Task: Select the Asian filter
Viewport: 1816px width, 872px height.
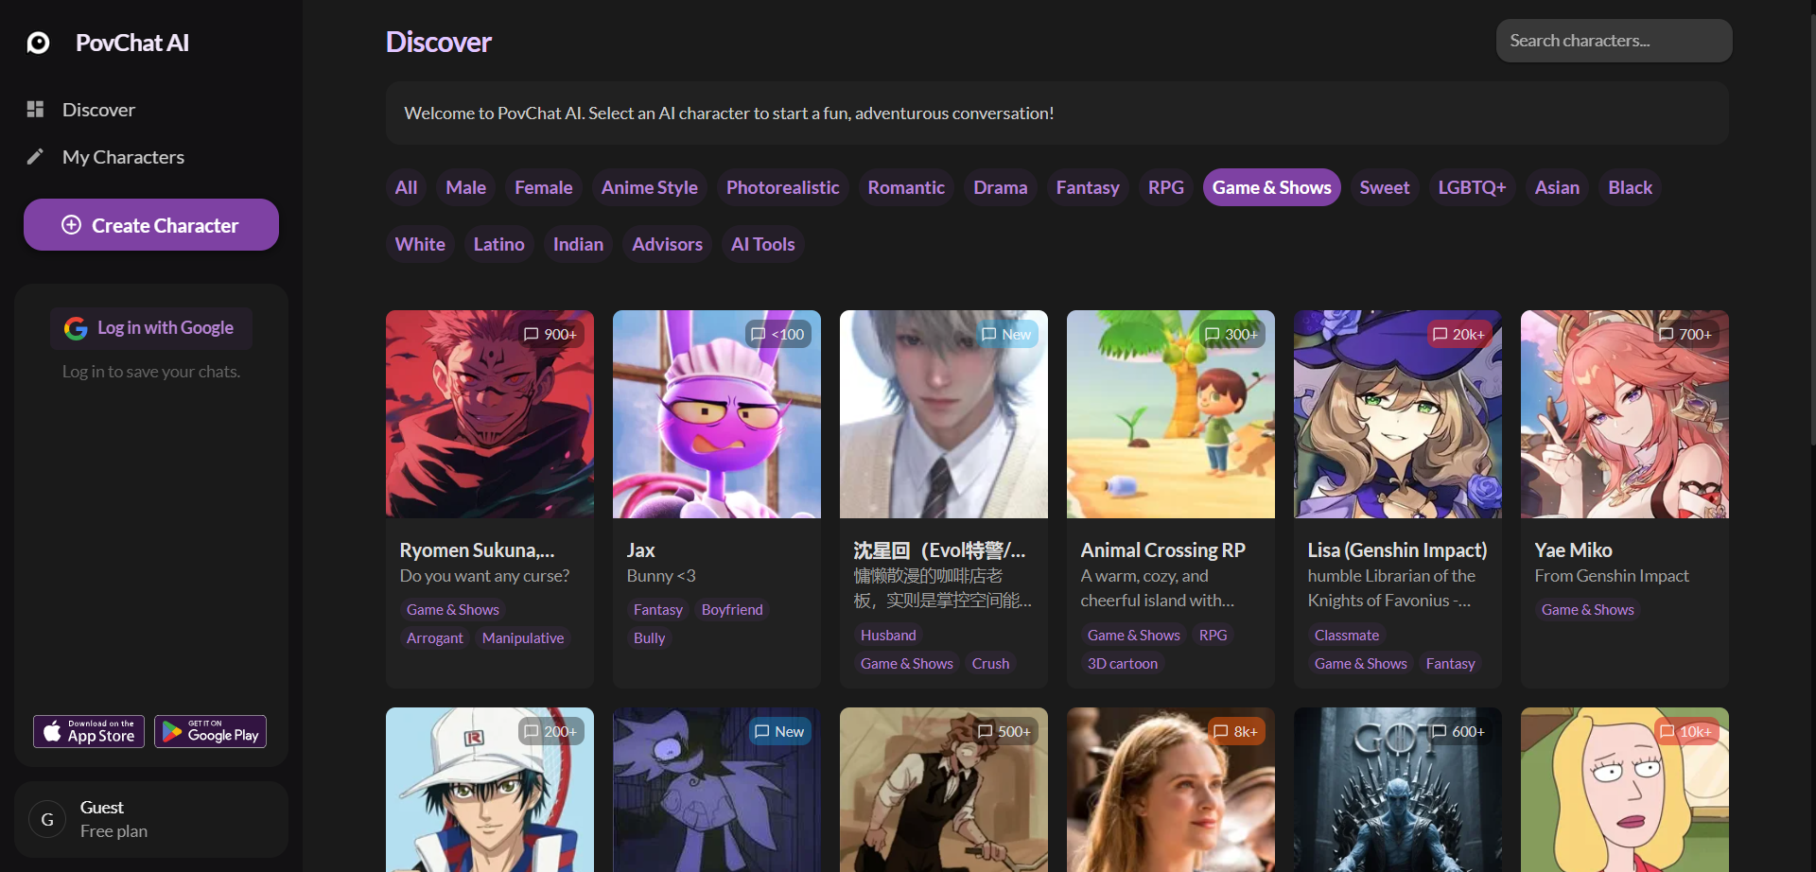Action: click(1557, 187)
